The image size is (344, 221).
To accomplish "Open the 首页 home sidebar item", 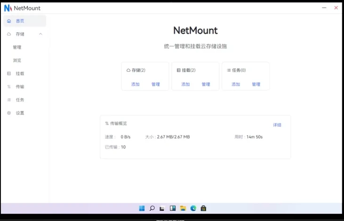I will pos(24,21).
